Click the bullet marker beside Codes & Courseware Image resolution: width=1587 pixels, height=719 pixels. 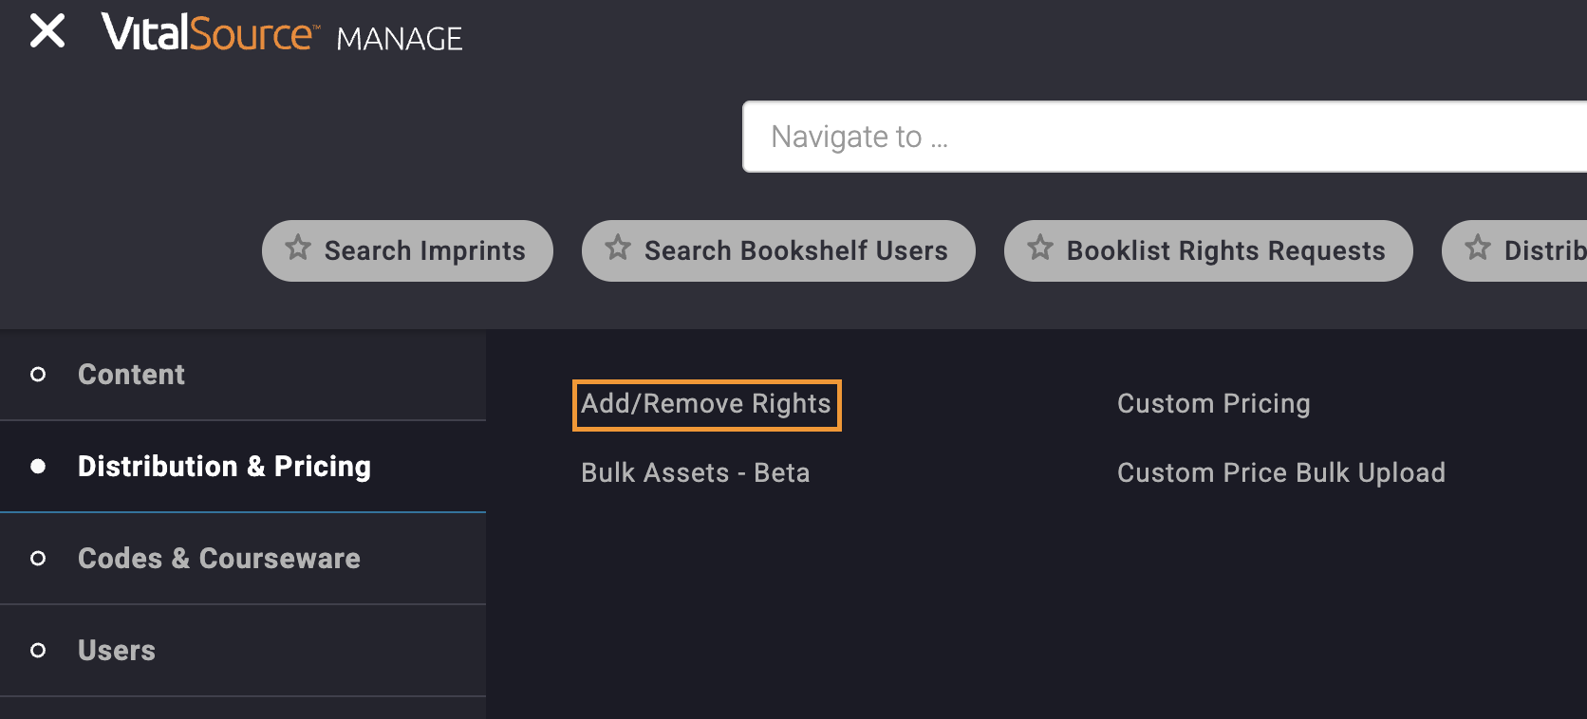tap(38, 559)
